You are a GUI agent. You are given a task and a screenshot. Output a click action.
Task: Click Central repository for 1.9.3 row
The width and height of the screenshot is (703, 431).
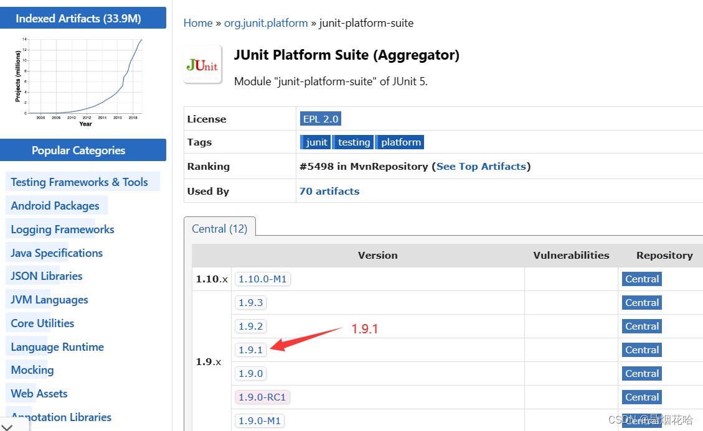click(x=641, y=302)
